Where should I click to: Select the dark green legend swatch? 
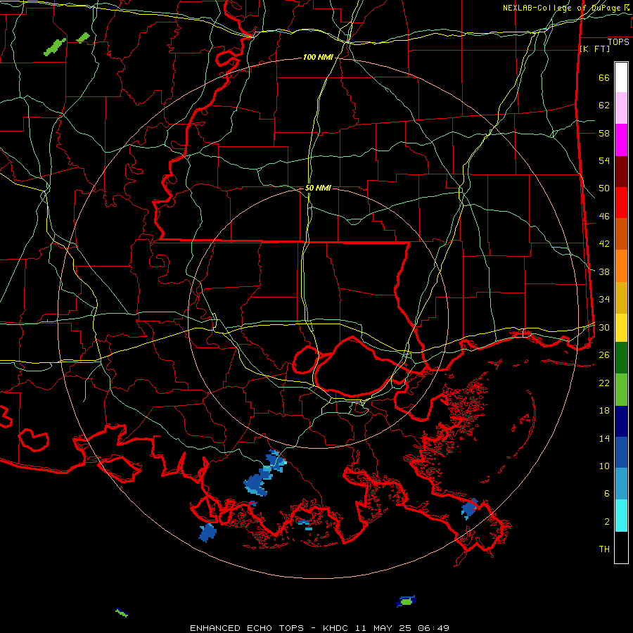(x=621, y=358)
